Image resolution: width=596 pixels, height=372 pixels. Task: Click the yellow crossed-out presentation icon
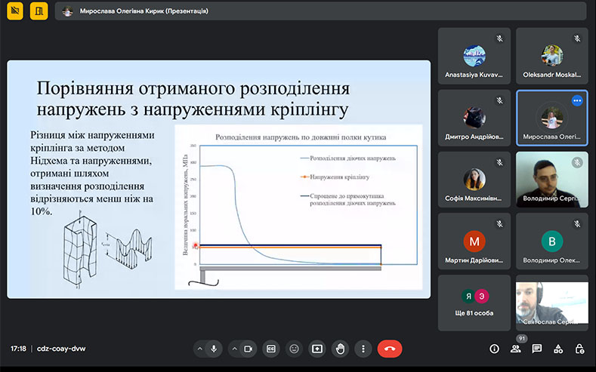click(15, 11)
